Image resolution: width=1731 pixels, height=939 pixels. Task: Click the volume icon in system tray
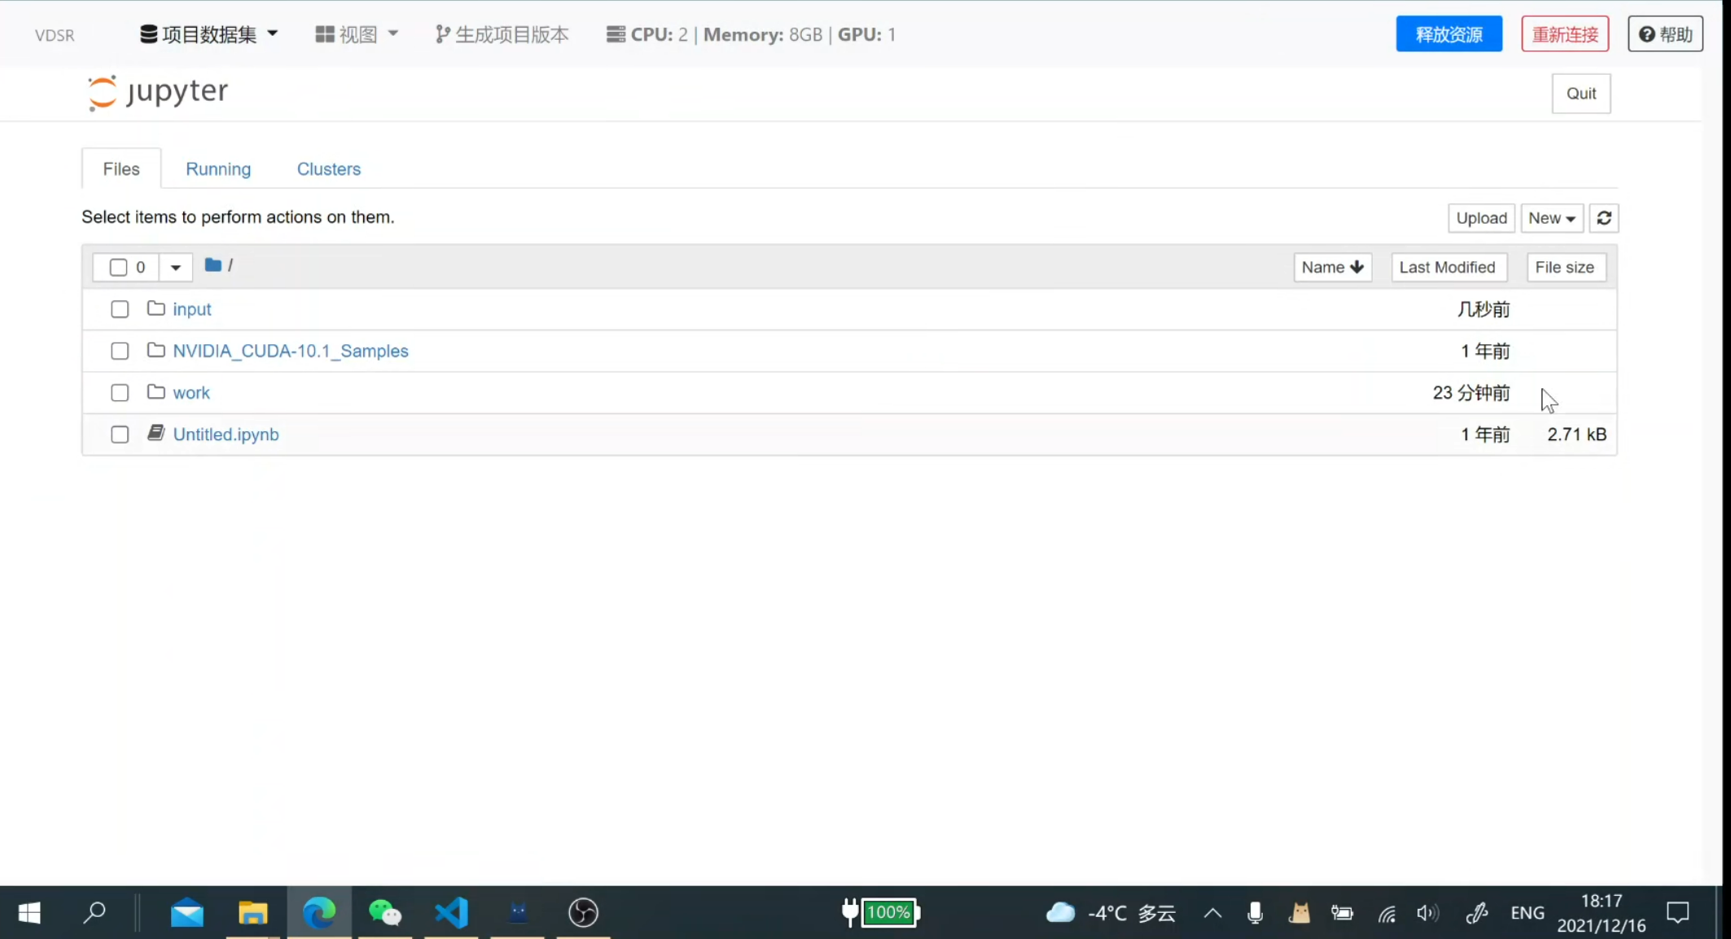(1426, 913)
